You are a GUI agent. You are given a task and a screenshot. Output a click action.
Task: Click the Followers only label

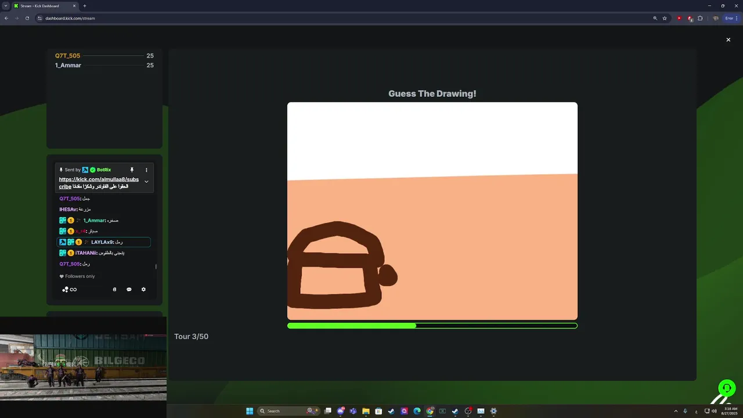pyautogui.click(x=77, y=276)
